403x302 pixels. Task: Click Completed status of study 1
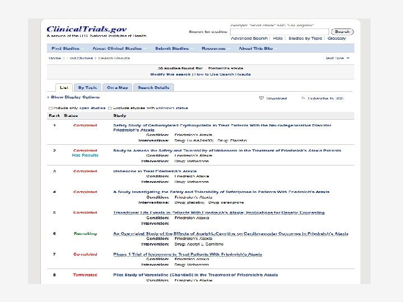(85, 125)
